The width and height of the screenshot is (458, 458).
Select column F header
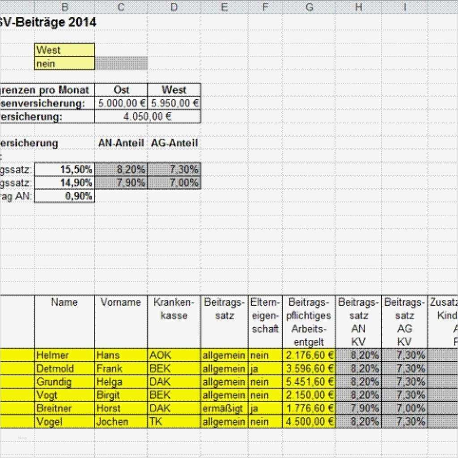click(266, 7)
